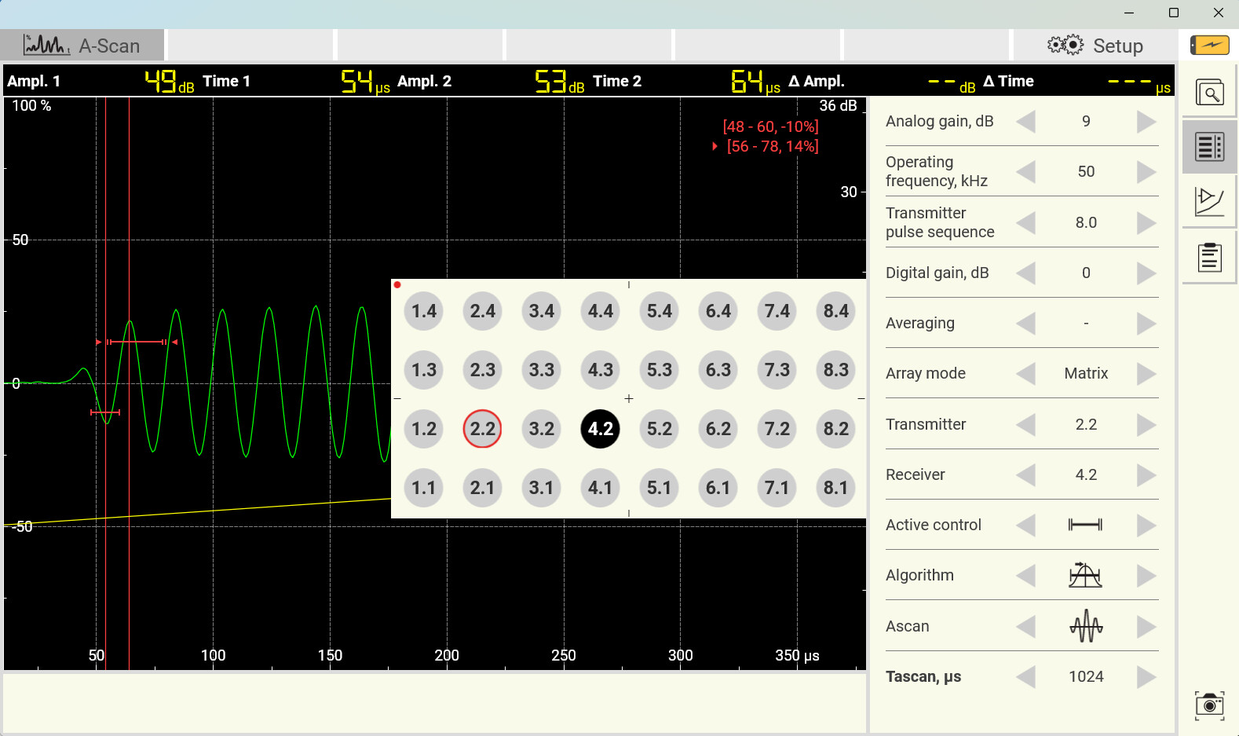Click the battery charging indicator icon
Viewport: 1239px width, 736px height.
click(x=1209, y=46)
